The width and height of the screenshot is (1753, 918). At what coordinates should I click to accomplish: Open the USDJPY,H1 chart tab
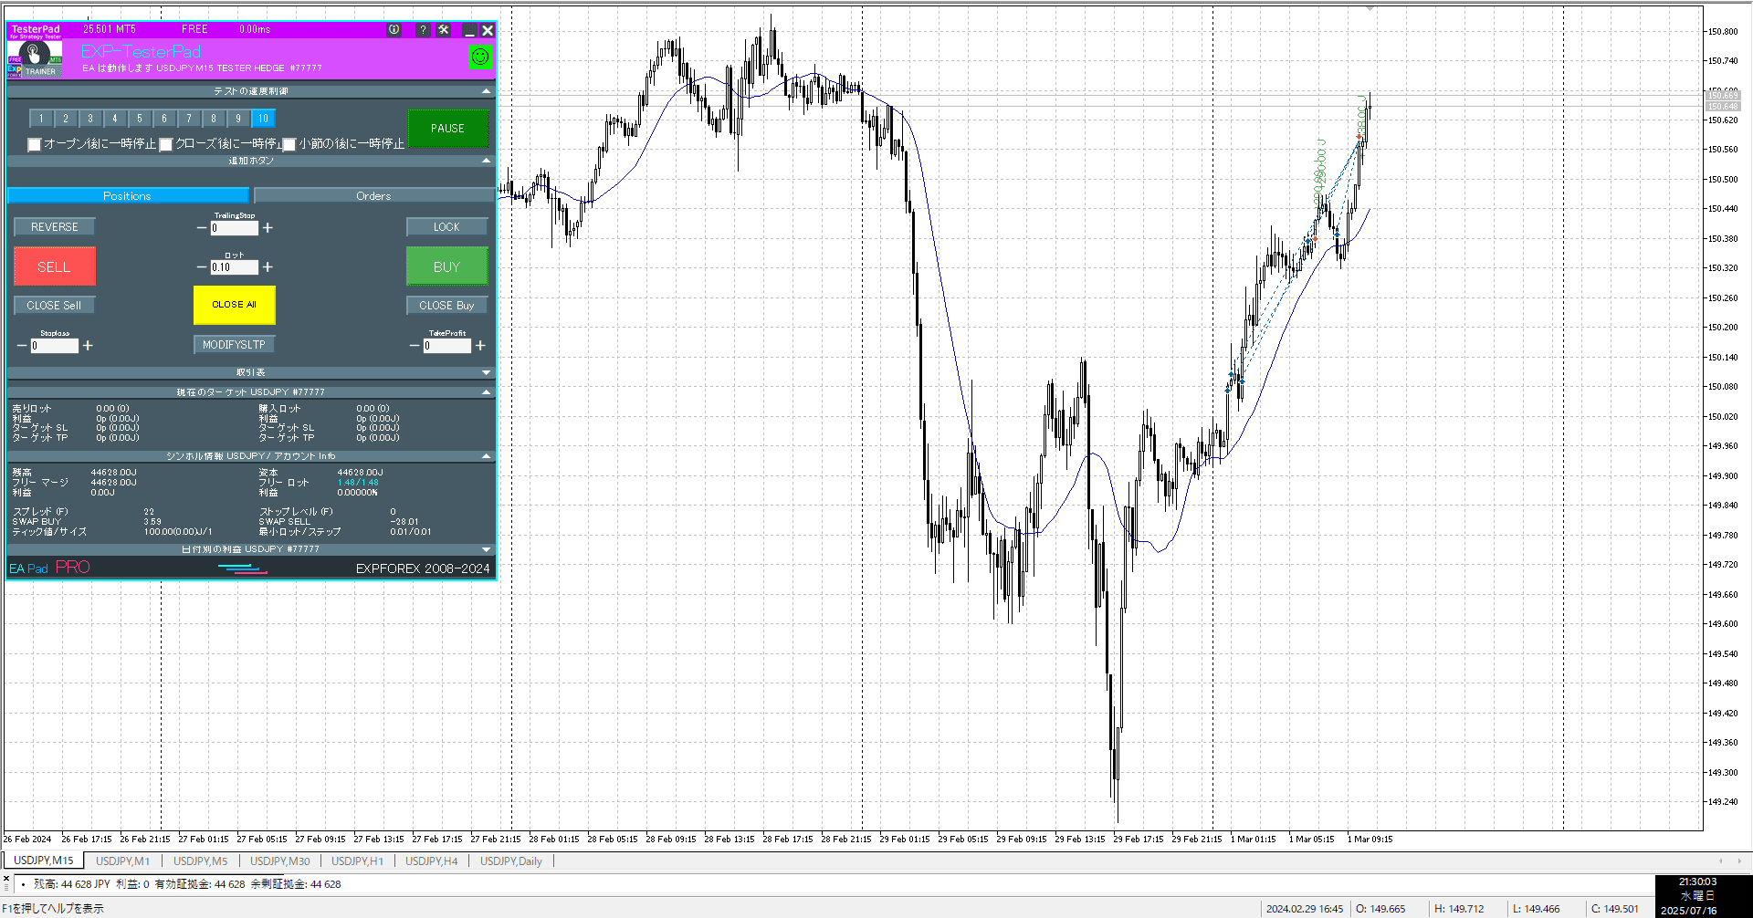(357, 861)
